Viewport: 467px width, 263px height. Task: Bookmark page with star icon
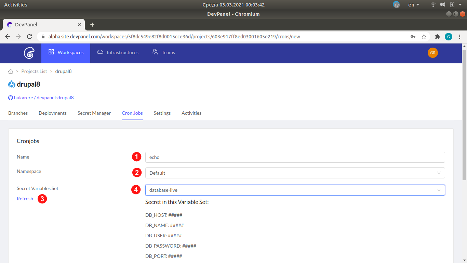(424, 37)
